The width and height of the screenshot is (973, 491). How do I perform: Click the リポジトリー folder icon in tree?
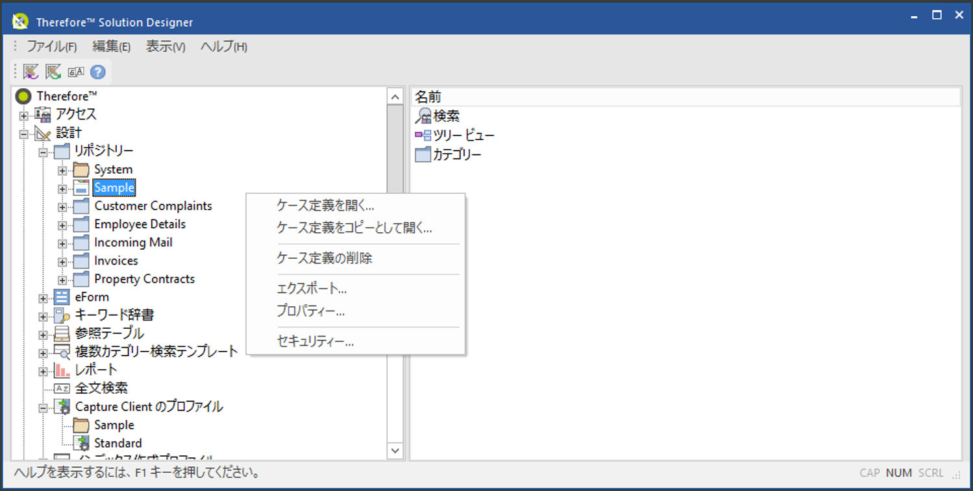62,151
